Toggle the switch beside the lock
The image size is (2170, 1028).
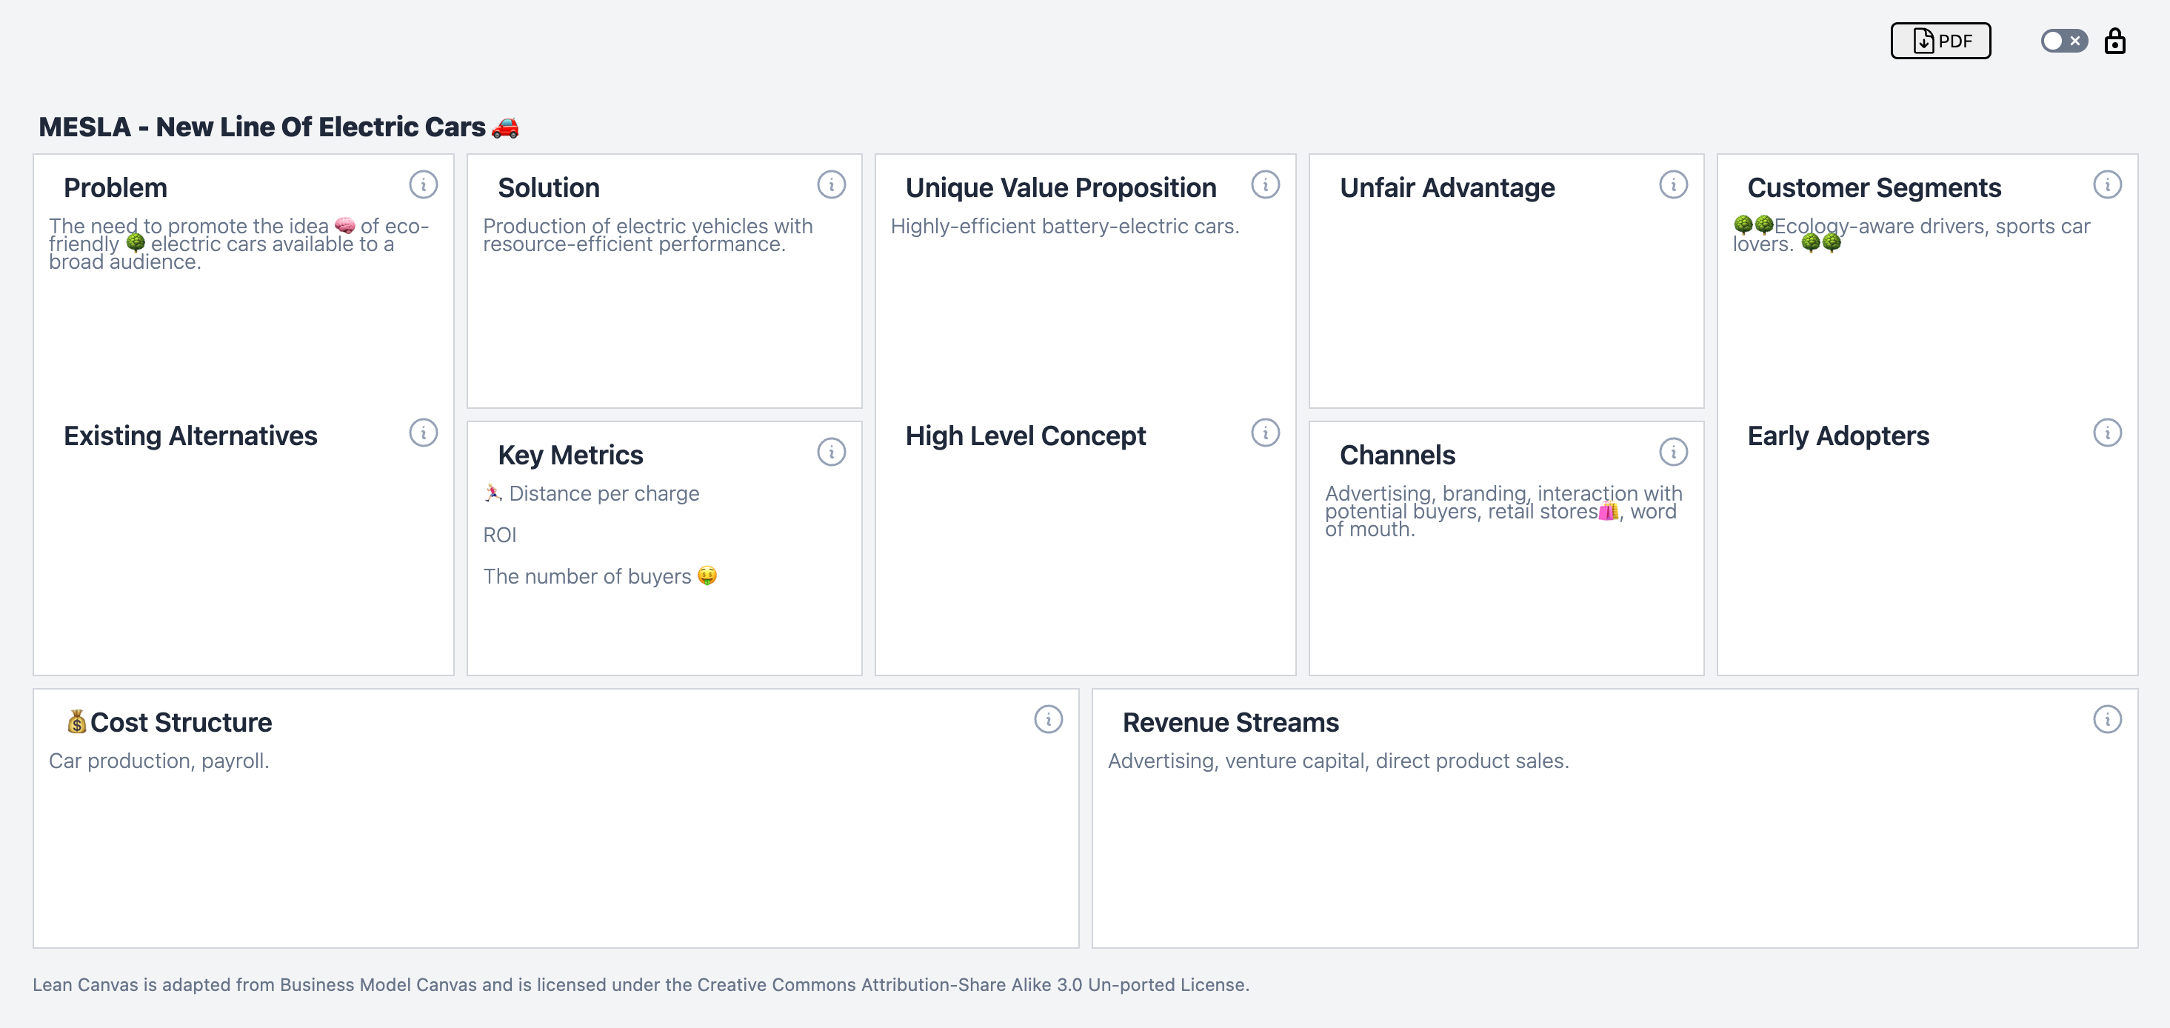click(2063, 41)
